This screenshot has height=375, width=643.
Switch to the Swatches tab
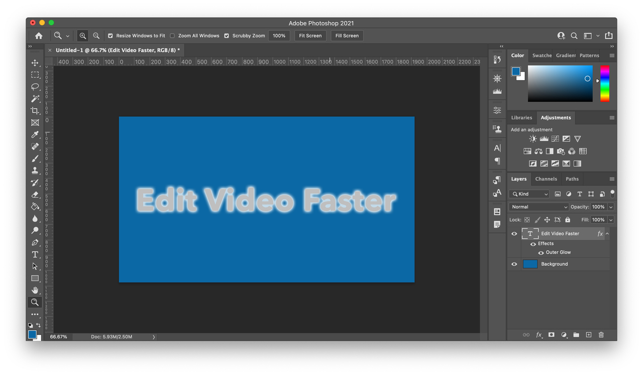[542, 55]
